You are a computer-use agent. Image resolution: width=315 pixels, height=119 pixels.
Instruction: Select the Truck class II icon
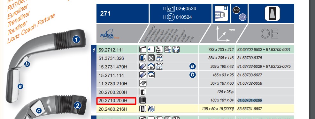pos(221,13)
